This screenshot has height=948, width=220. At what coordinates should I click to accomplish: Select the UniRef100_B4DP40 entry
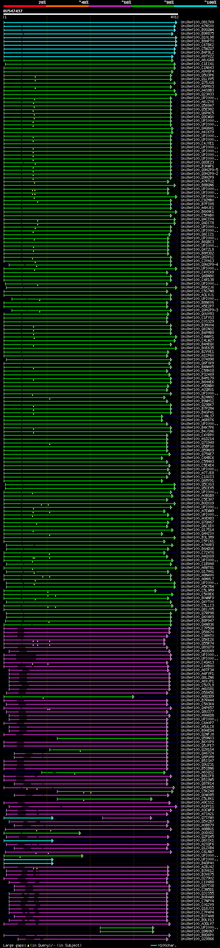coord(197,863)
